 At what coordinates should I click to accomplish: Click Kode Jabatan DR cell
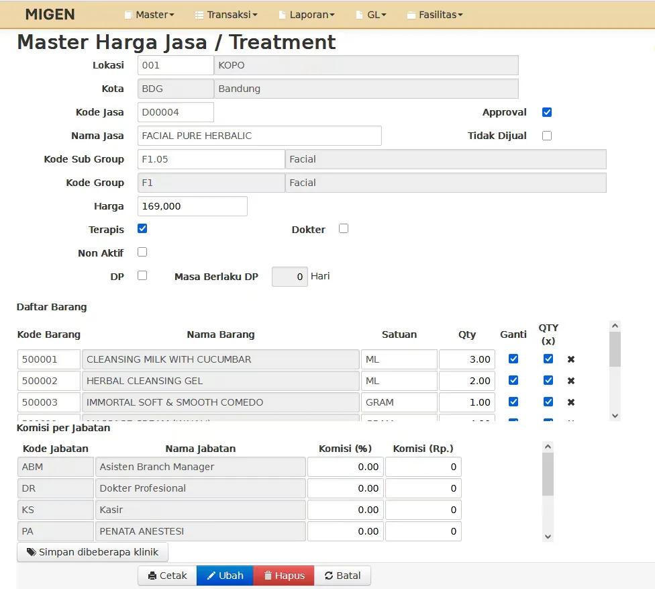[56, 488]
